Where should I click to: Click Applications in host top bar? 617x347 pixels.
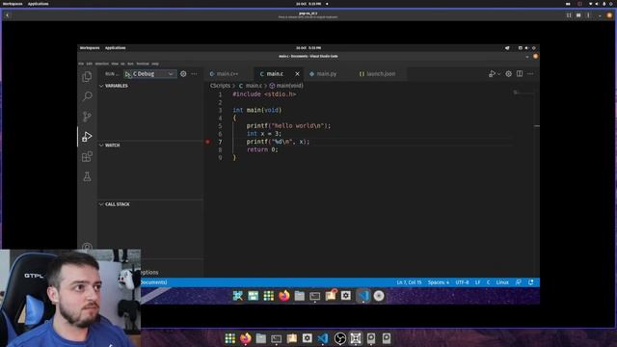39,4
